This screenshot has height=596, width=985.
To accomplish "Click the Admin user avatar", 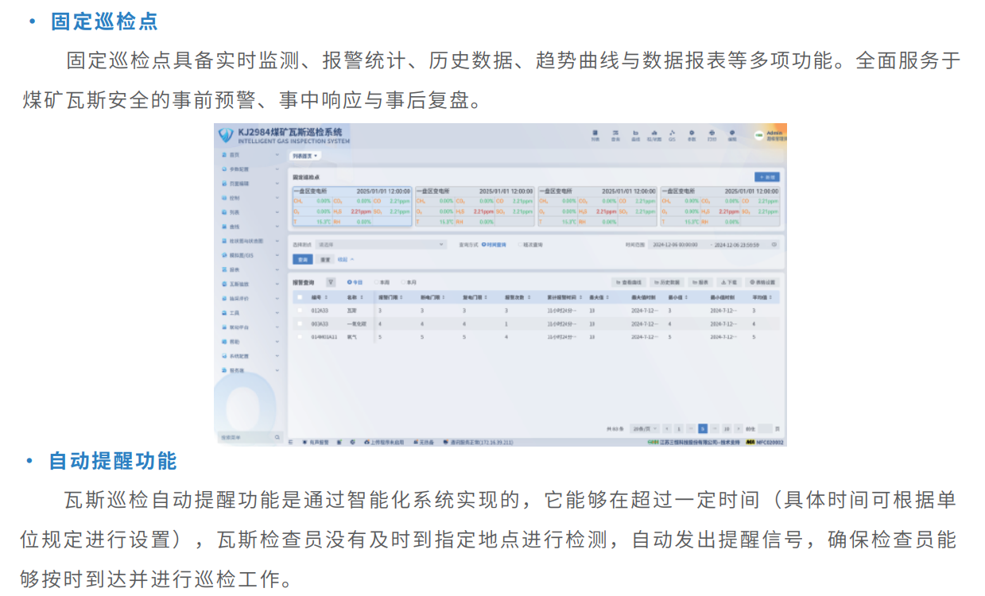I will pos(759,135).
